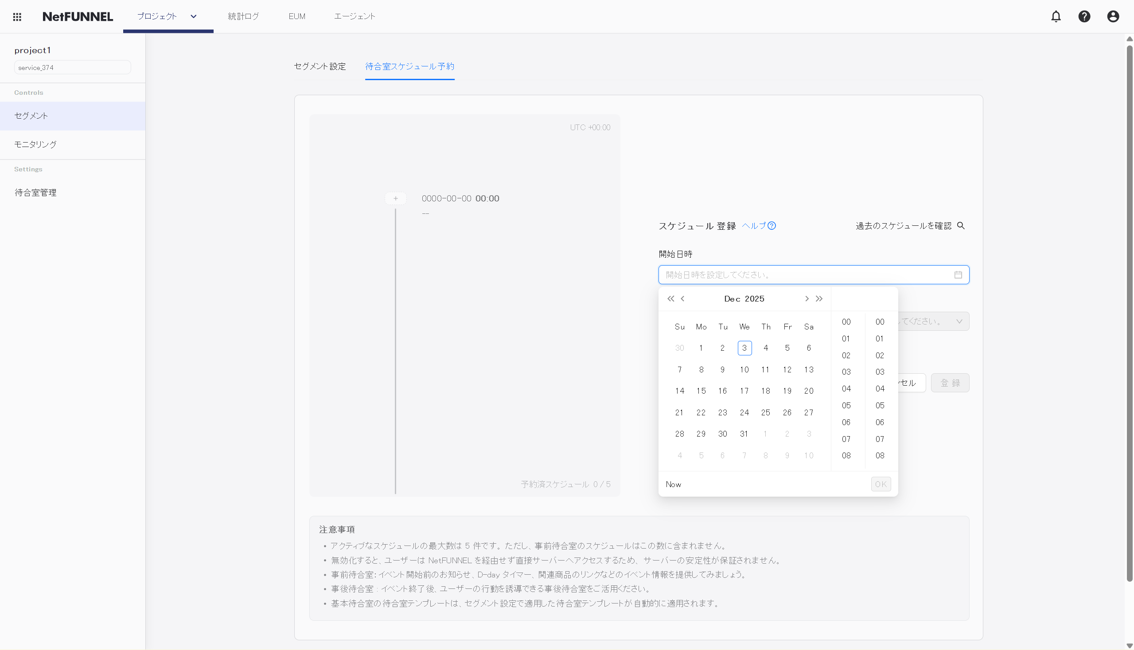The width and height of the screenshot is (1134, 650).
Task: Switch to the セグメント設定 tab
Action: tap(320, 66)
